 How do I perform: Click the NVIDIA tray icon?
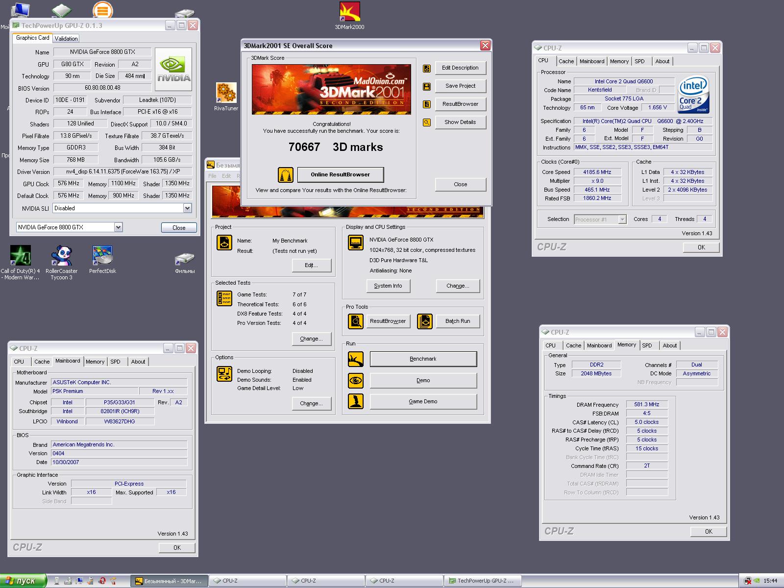point(758,581)
